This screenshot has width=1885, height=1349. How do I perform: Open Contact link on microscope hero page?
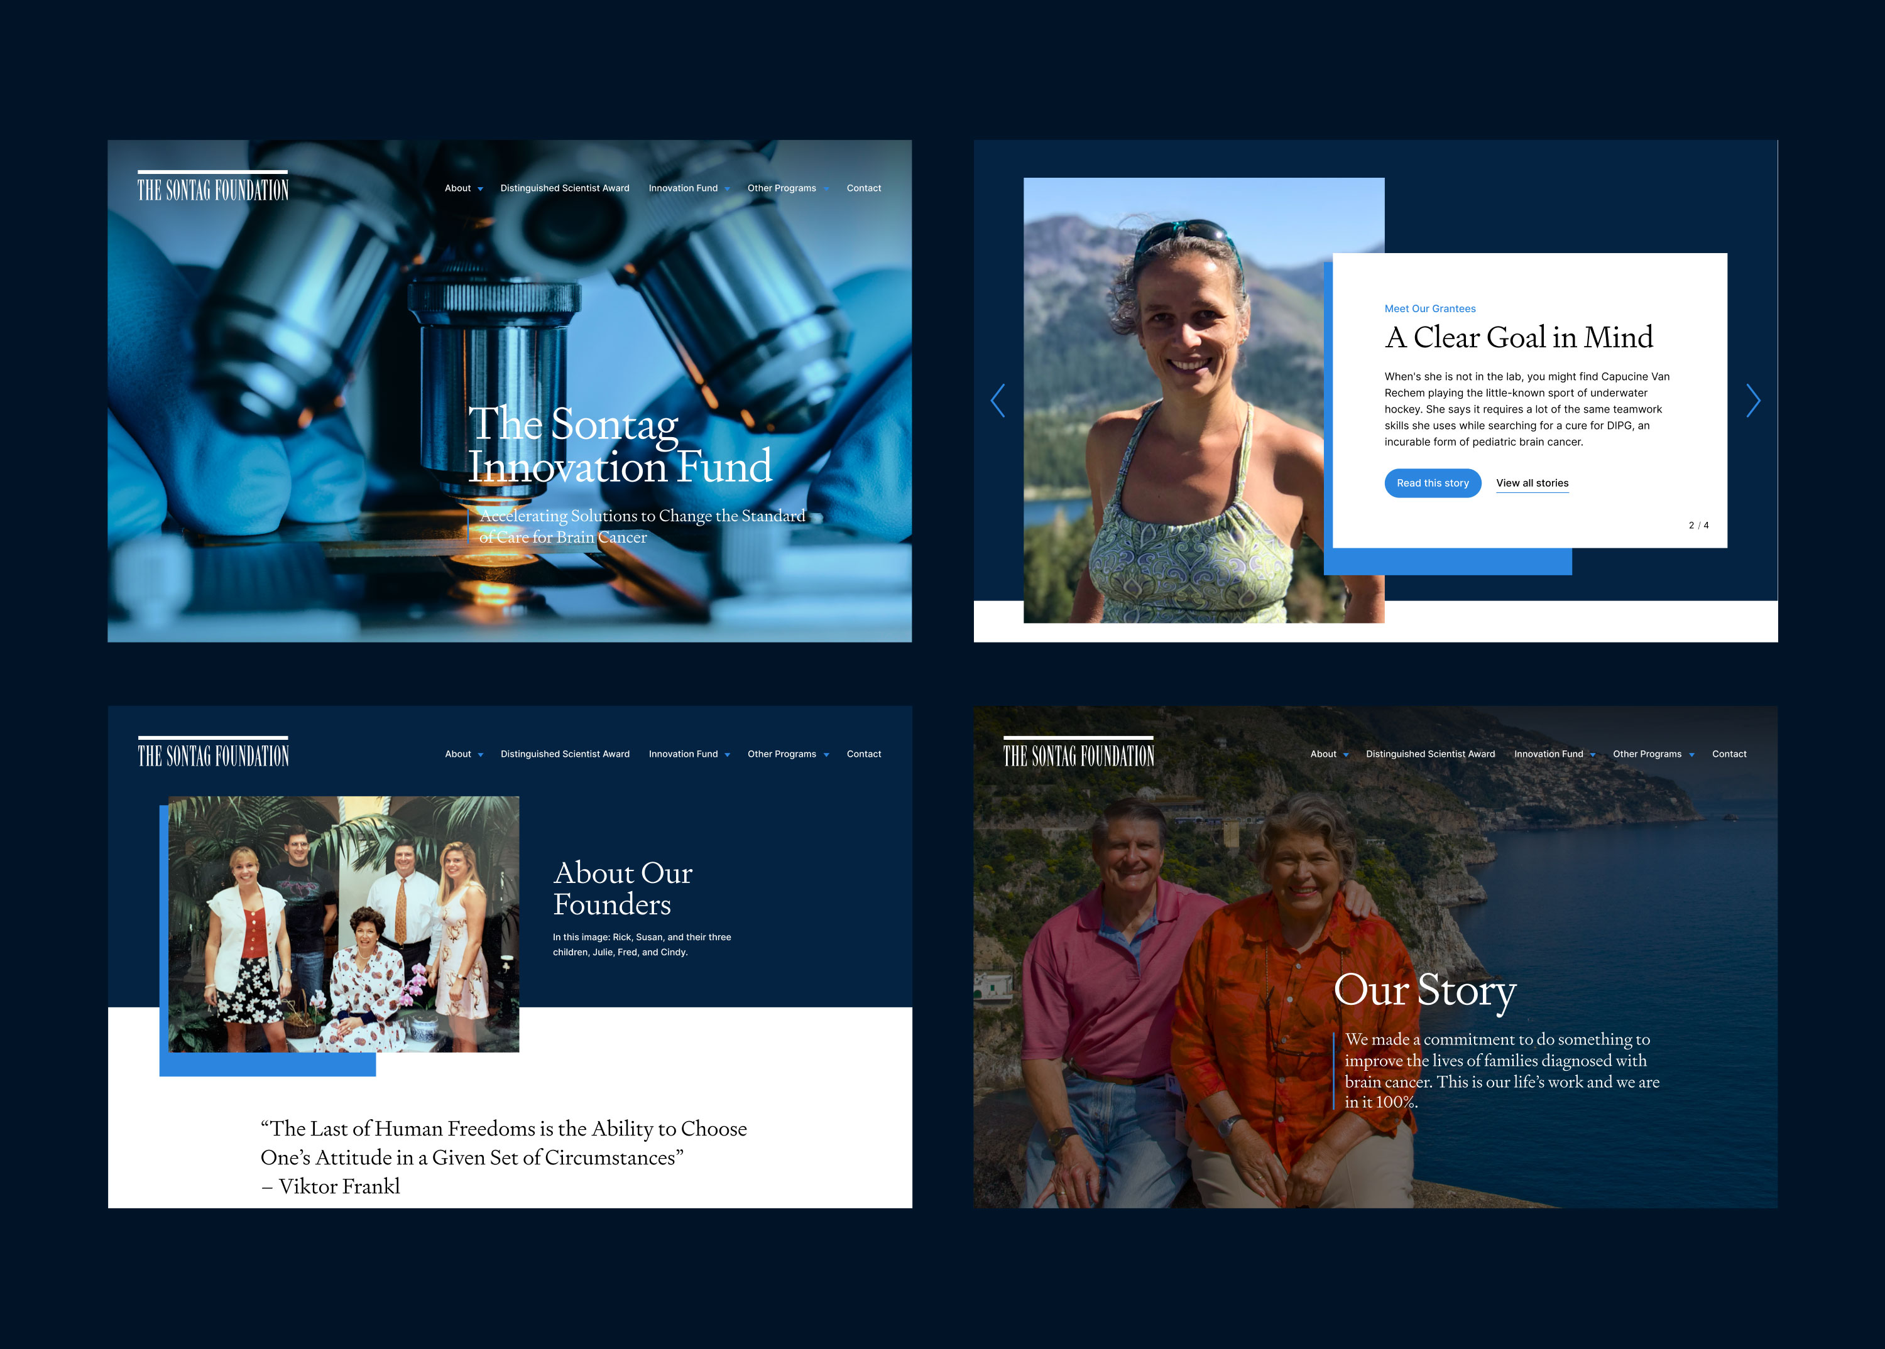click(863, 188)
